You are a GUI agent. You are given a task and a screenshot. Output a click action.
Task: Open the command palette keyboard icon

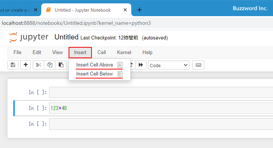198,65
